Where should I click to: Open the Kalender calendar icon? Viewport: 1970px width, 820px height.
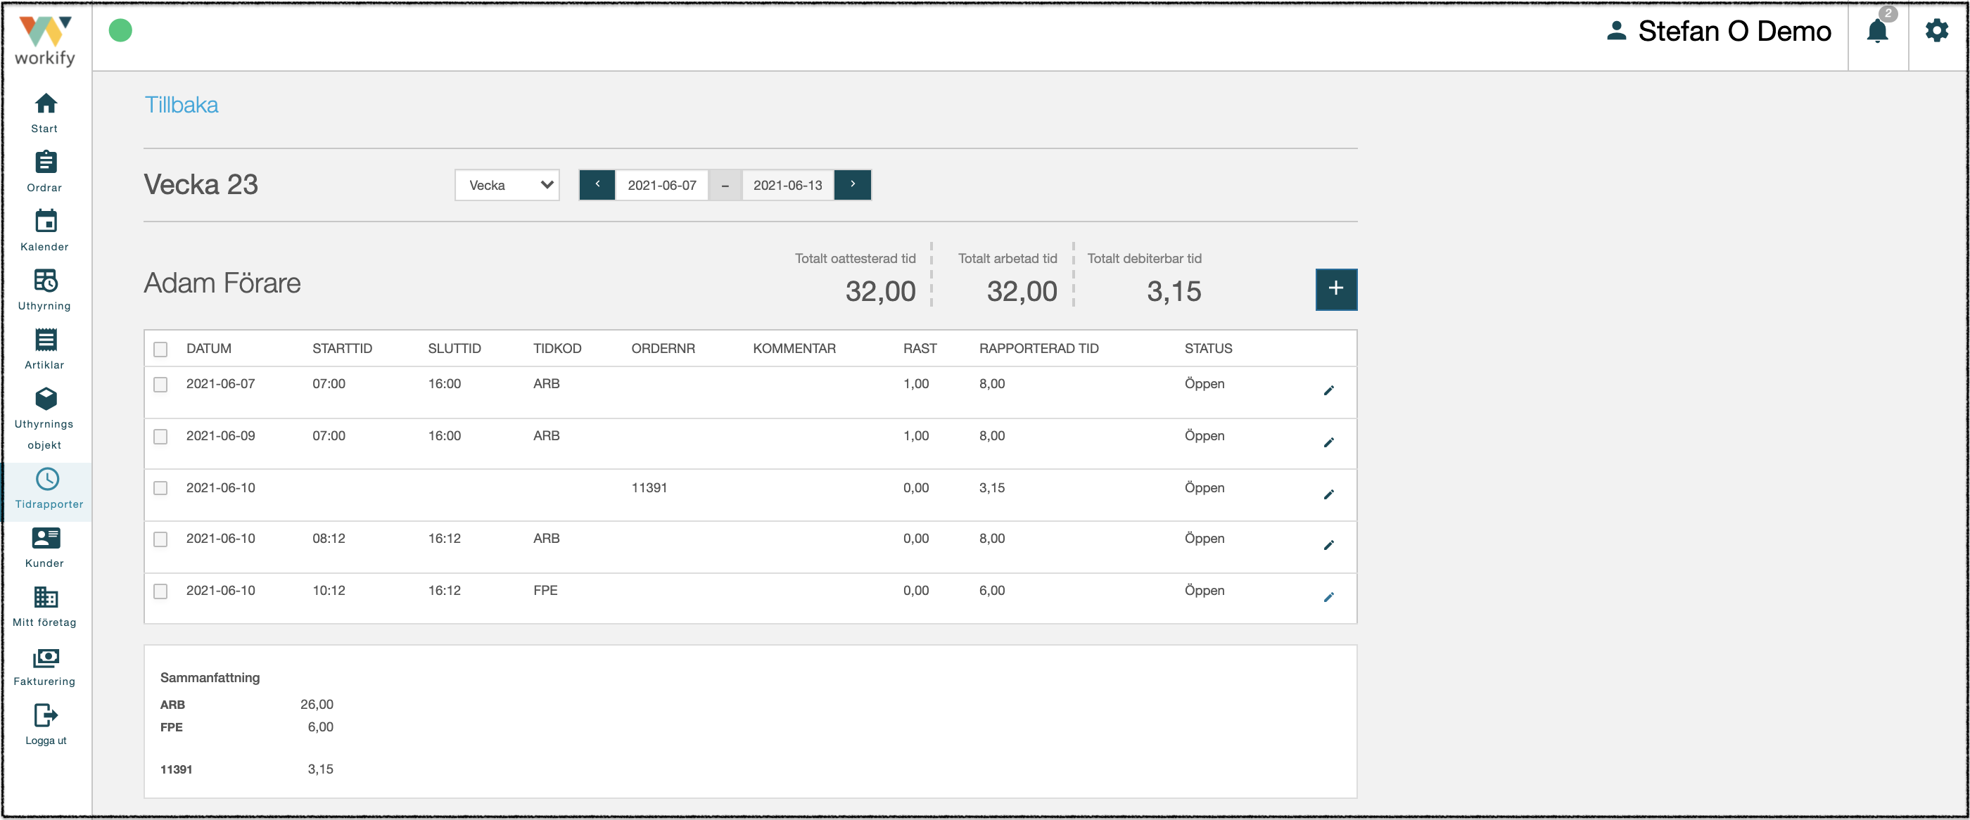(46, 221)
